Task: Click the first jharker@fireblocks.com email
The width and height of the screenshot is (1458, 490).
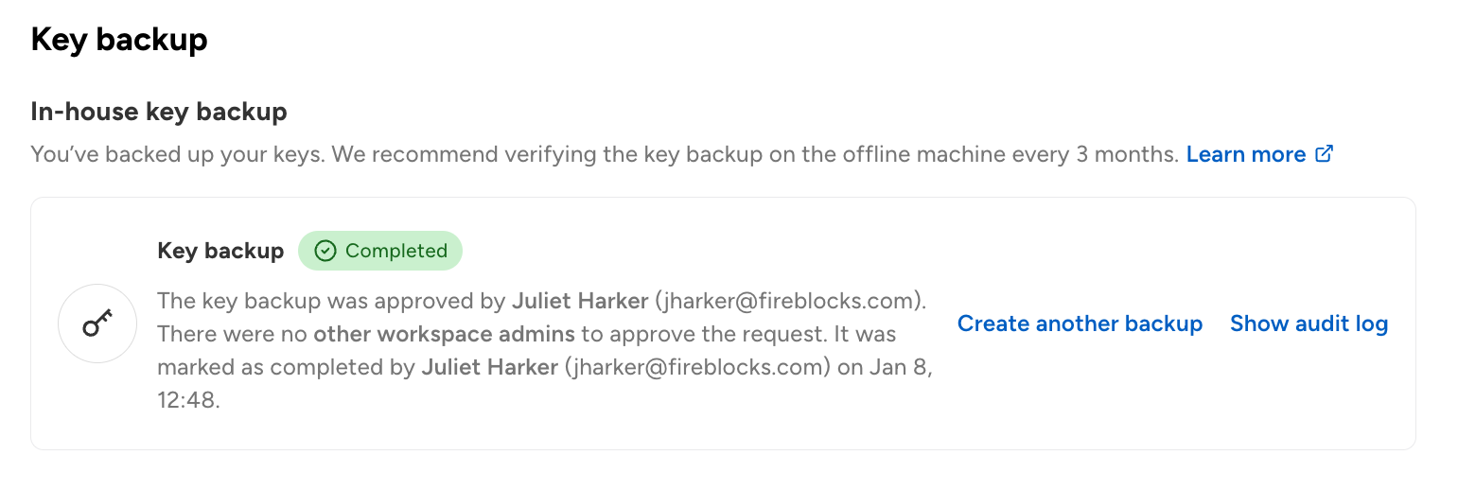Action: point(789,301)
